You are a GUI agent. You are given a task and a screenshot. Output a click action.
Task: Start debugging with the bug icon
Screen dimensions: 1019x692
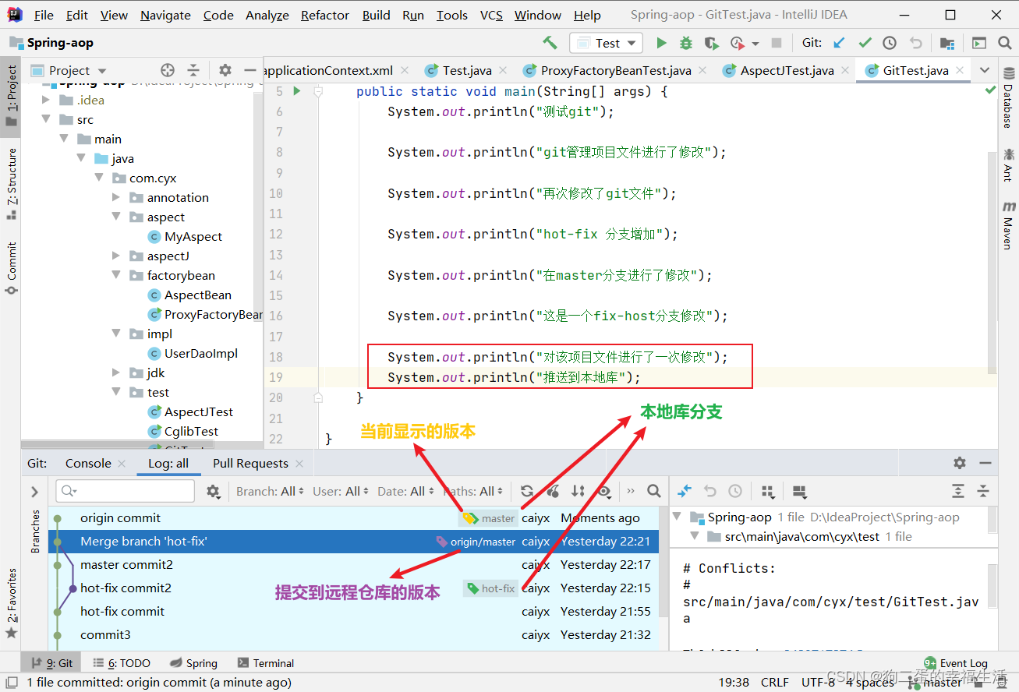[686, 43]
